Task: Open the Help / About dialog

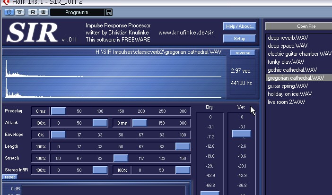Action: pyautogui.click(x=240, y=26)
